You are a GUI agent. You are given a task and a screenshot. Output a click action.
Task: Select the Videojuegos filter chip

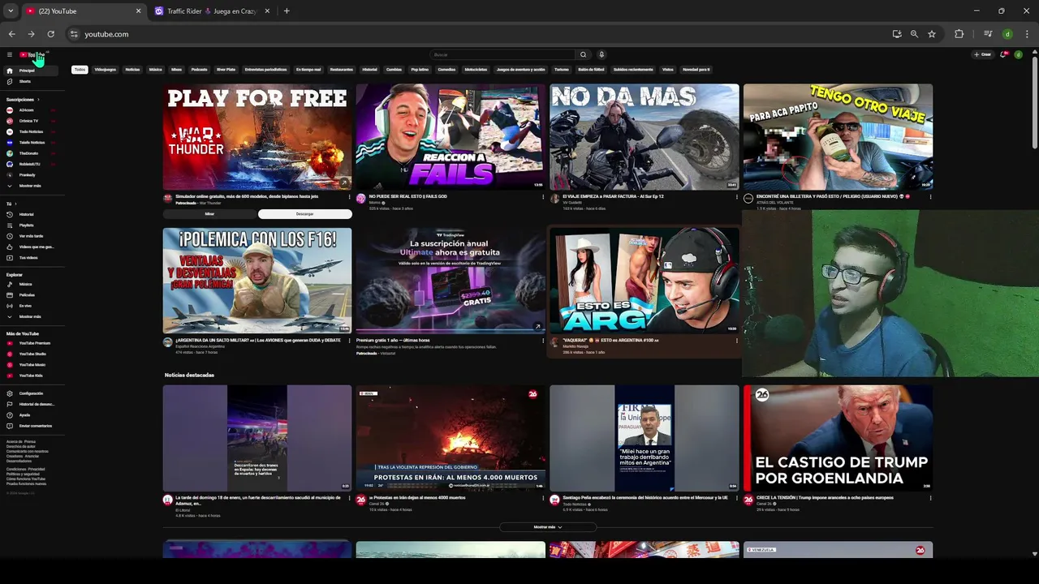106,70
